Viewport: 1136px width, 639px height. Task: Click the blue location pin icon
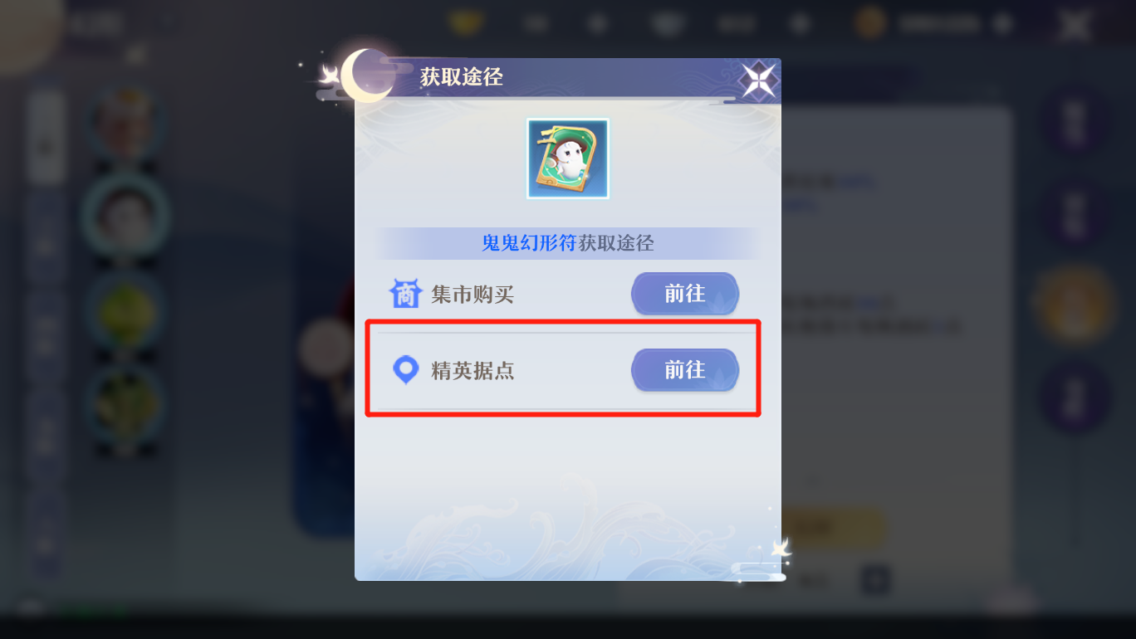pos(405,370)
